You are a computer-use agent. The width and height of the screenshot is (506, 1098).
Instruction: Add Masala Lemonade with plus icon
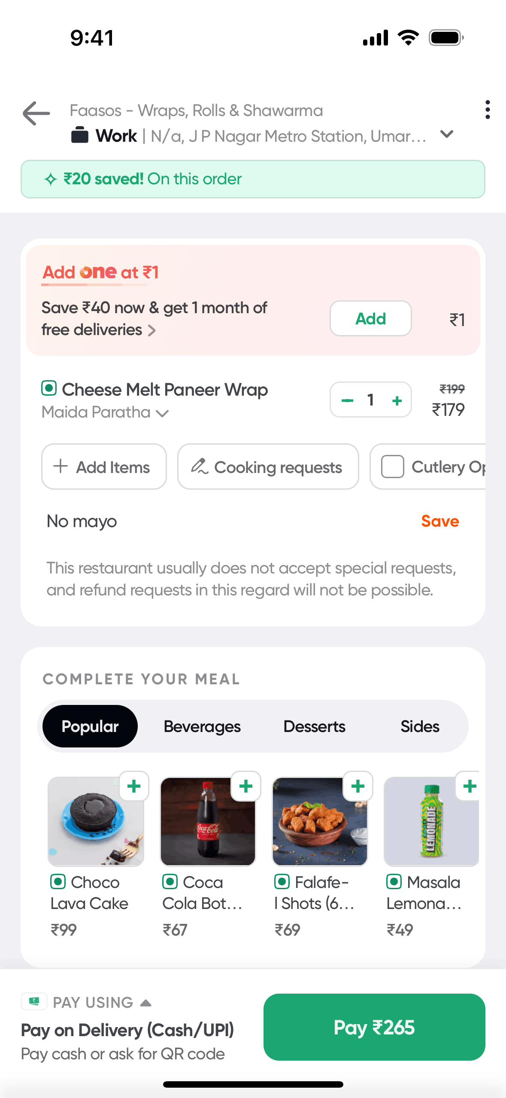coord(470,786)
